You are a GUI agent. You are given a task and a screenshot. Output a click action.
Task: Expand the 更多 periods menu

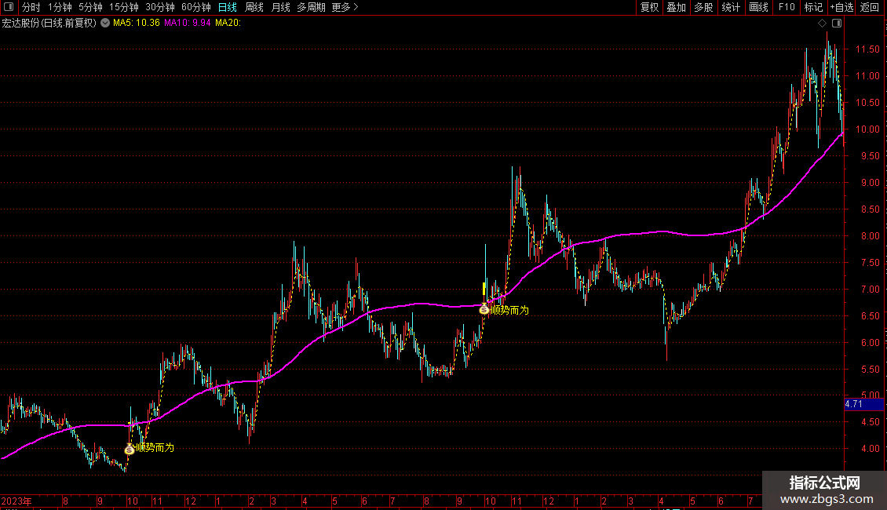coord(345,7)
